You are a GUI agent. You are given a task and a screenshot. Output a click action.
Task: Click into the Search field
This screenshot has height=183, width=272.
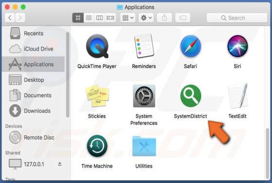pos(237,18)
